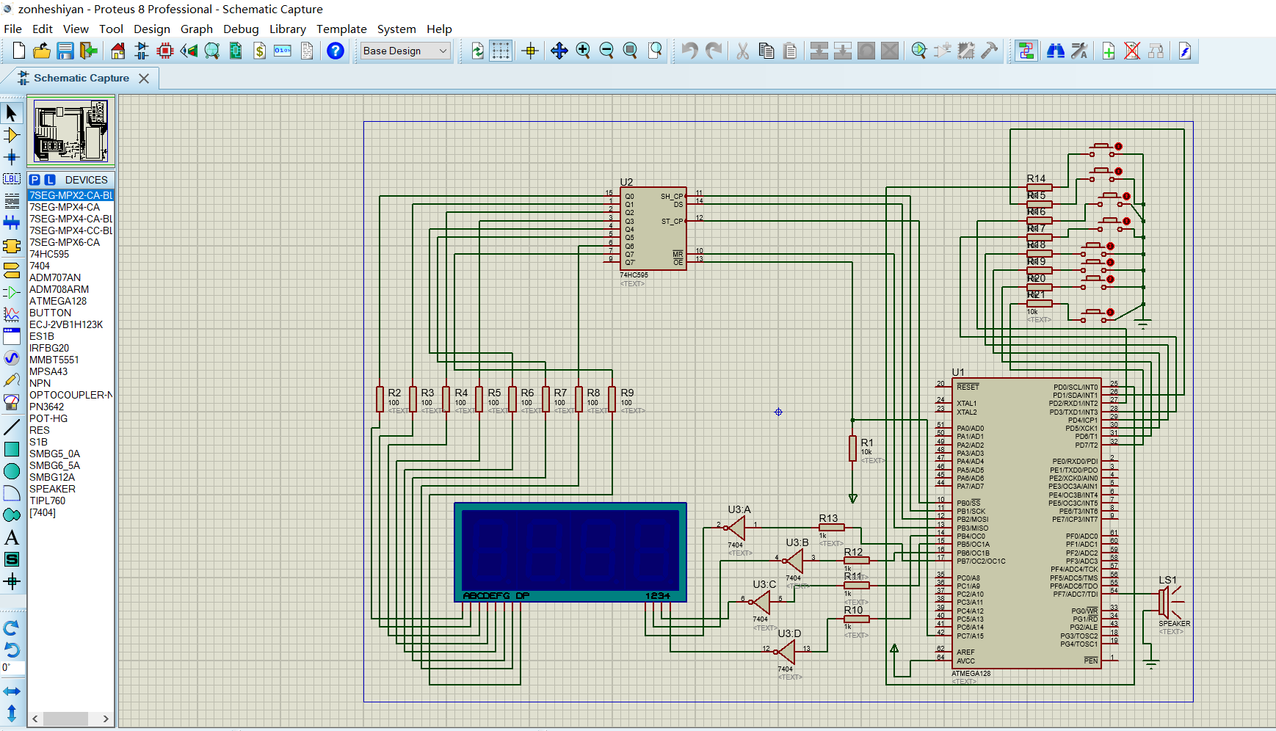
Task: Select the Rotate Anticlockwise icon
Action: click(x=13, y=650)
